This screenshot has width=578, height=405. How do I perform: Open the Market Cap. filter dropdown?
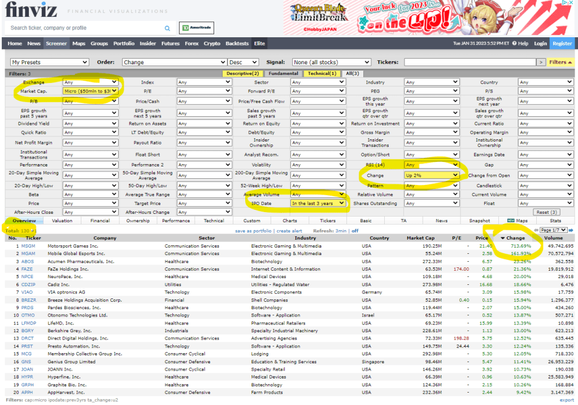[90, 91]
